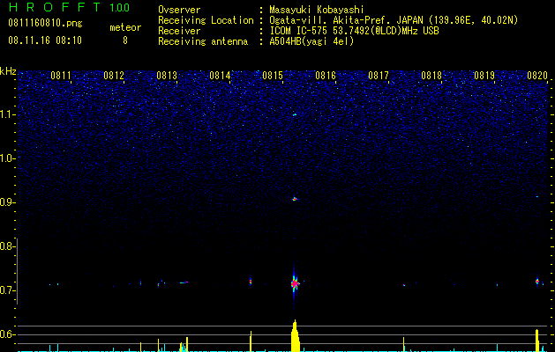
Task: Pick the 0816 time marker label
Action: pyautogui.click(x=326, y=76)
